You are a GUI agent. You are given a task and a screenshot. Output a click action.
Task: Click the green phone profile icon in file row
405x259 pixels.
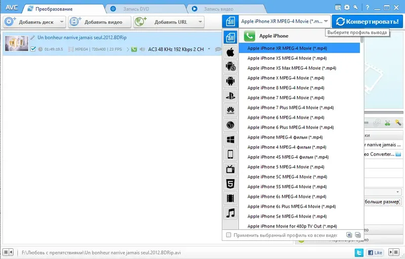pos(134,49)
